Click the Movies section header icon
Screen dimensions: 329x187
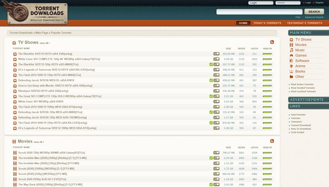(14, 141)
